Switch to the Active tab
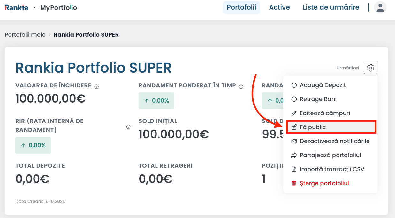Image resolution: width=395 pixels, height=218 pixels. coord(279,7)
